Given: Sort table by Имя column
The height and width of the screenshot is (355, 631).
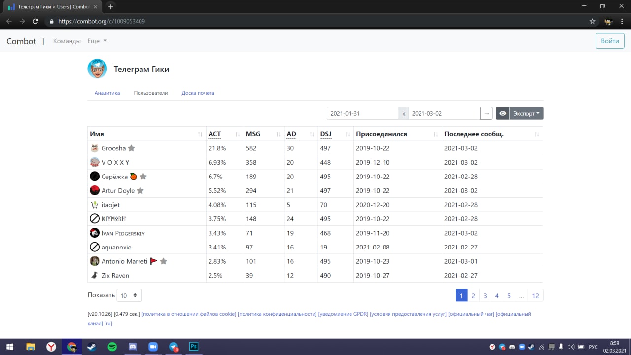Looking at the screenshot, I should click(x=146, y=134).
